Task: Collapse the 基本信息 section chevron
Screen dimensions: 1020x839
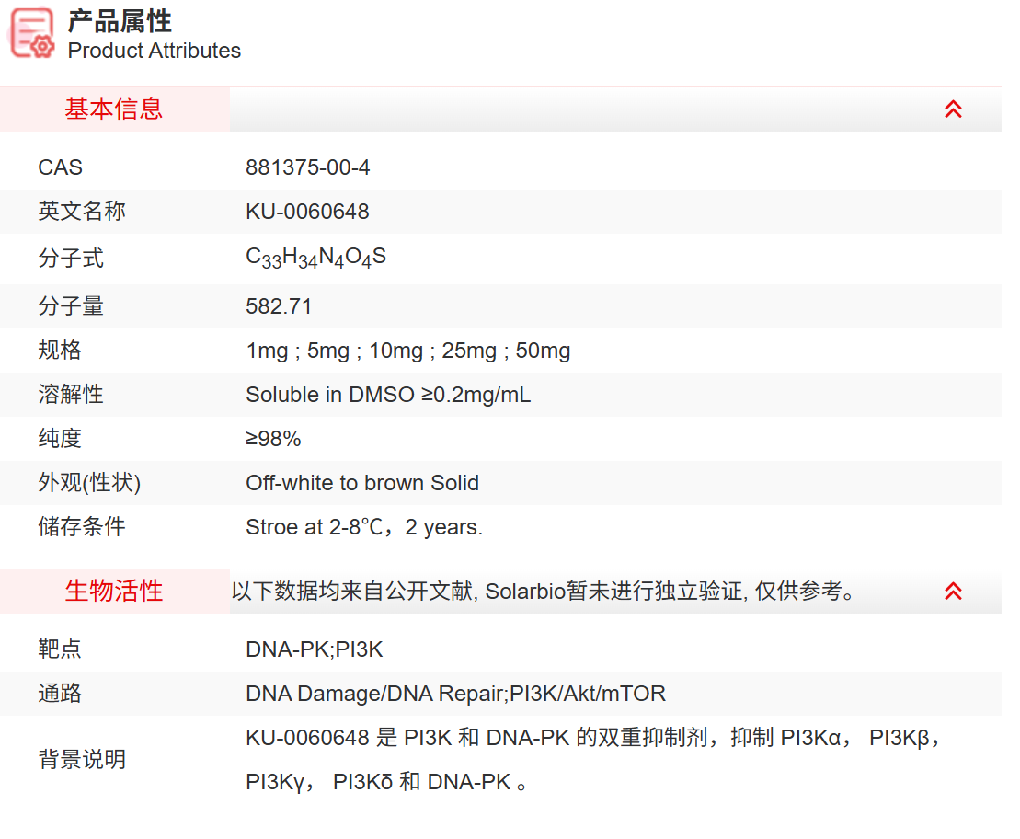Action: [x=953, y=109]
